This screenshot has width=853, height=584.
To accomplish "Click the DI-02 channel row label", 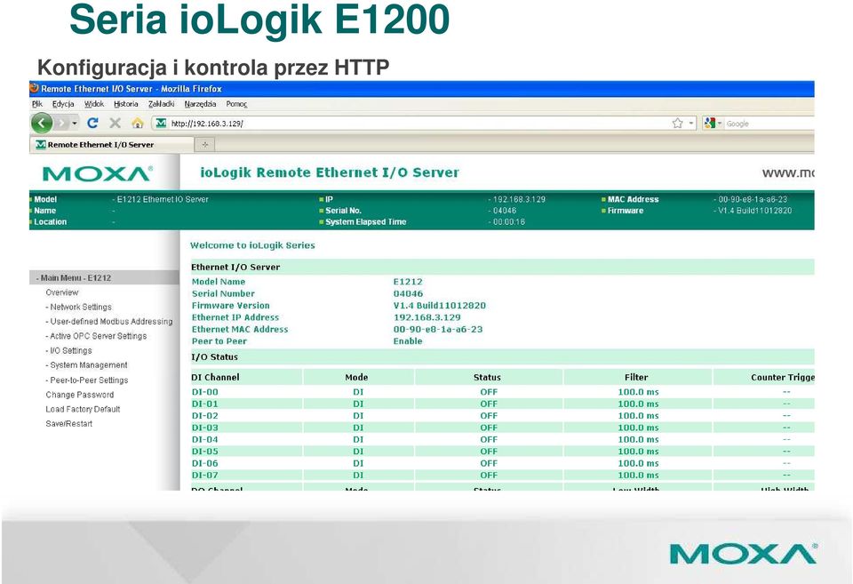I will pos(204,416).
